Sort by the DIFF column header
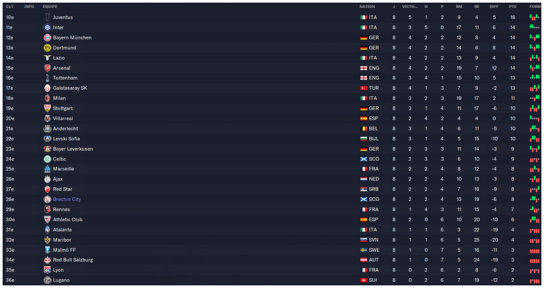 pyautogui.click(x=494, y=7)
